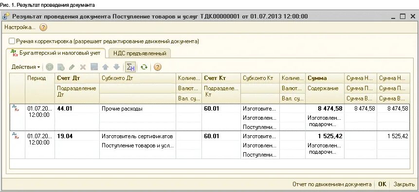Select the non-bold 1 525,42 cell
Image resolution: width=419 pixels, height=192 pixels.
(x=393, y=136)
